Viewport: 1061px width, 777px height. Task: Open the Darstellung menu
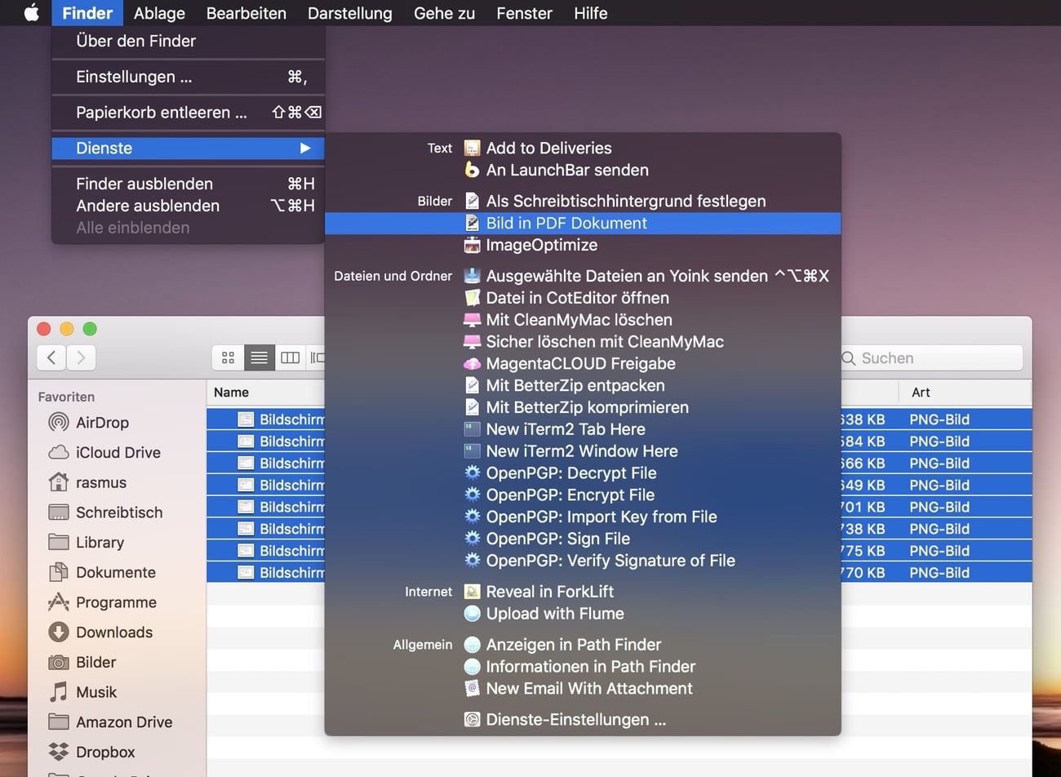pyautogui.click(x=349, y=13)
